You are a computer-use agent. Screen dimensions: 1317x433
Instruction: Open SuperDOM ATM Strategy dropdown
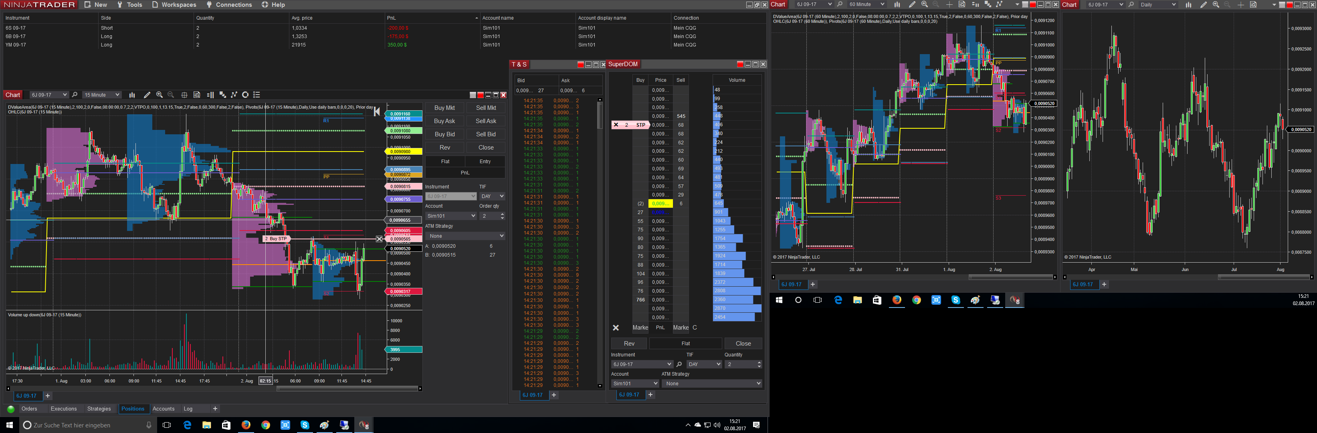pyautogui.click(x=712, y=383)
